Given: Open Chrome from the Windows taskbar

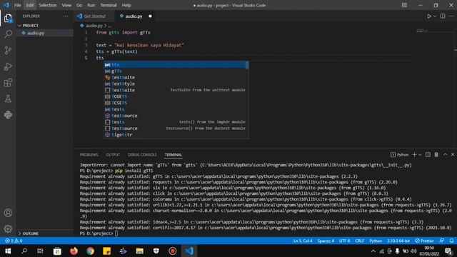Looking at the screenshot, I should [x=90, y=251].
